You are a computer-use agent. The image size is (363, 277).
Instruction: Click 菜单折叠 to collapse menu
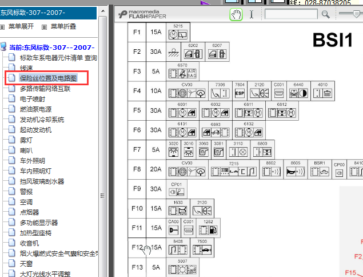(63, 26)
